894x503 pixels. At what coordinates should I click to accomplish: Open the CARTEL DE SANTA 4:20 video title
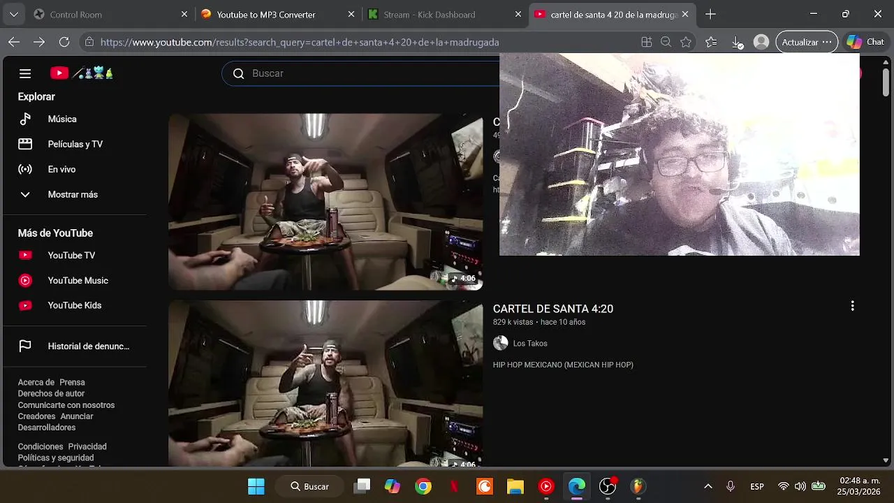(x=553, y=309)
